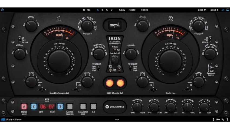Adjust channel 1 Release knob
230x129 pixels.
(20, 54)
